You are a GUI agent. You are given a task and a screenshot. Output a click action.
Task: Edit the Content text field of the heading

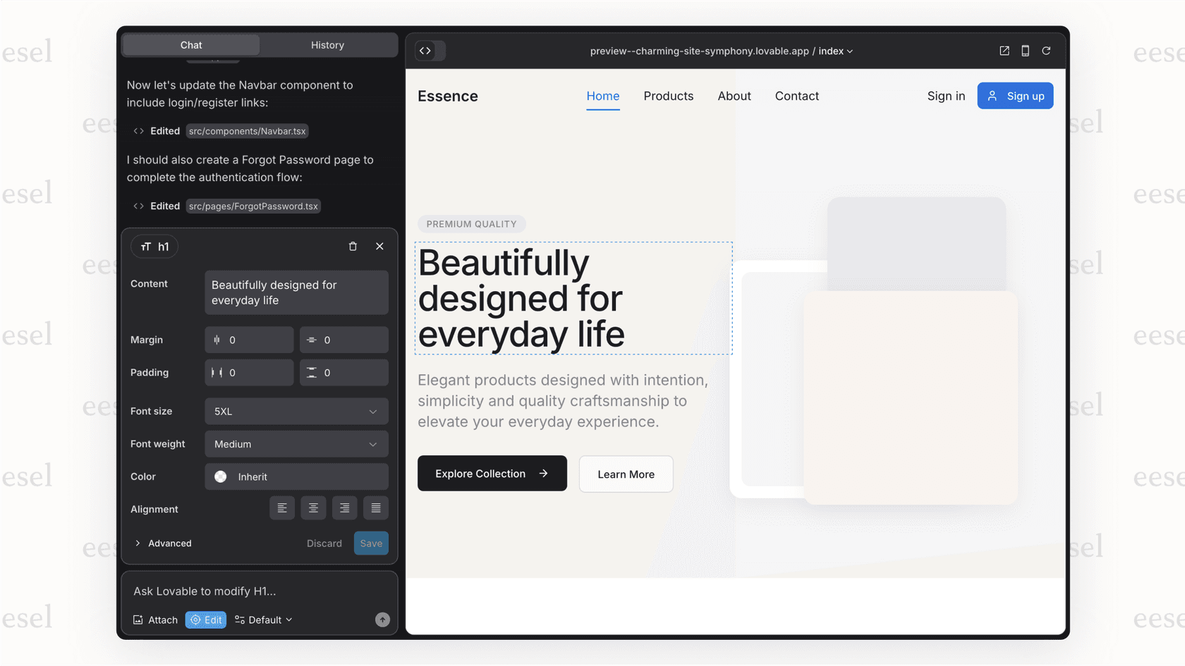click(296, 292)
